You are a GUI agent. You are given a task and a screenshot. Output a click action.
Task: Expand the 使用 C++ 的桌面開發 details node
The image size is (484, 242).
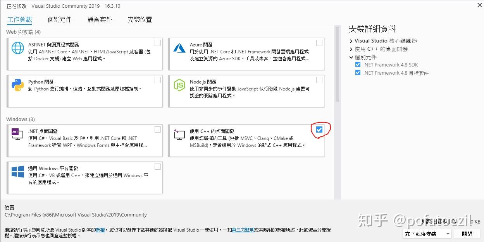coord(351,49)
